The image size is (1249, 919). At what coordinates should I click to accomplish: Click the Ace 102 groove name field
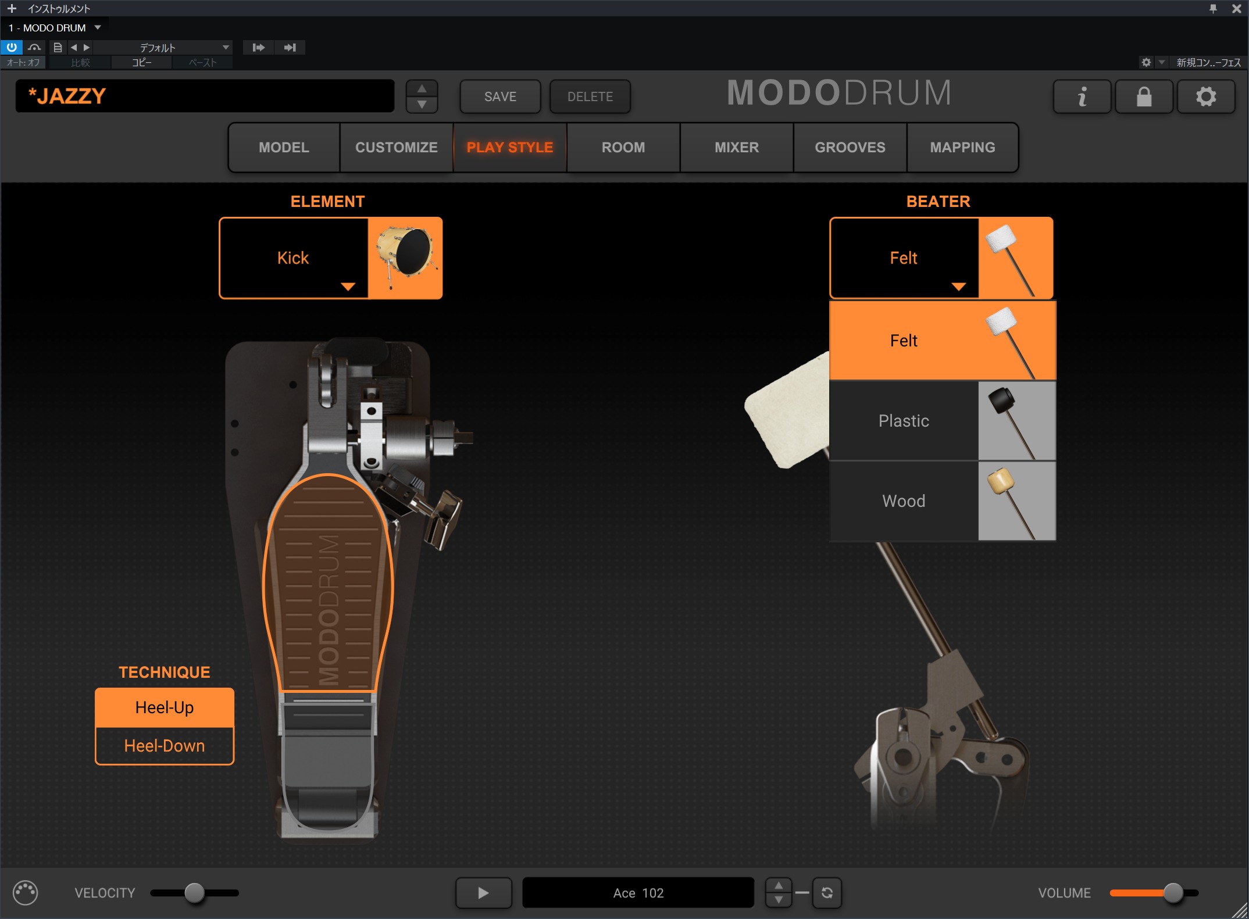coord(638,893)
